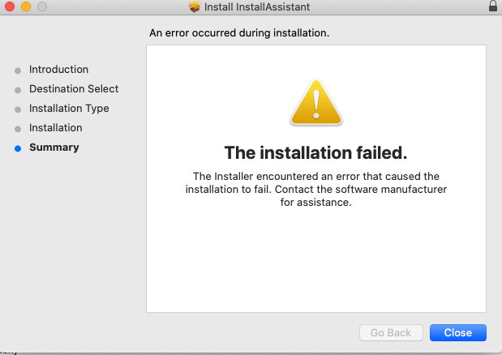502x355 pixels.
Task: Minimize window with the yellow button
Action: coord(26,6)
